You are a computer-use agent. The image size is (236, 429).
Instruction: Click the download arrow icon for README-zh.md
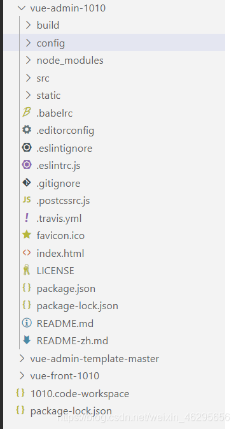pos(27,340)
